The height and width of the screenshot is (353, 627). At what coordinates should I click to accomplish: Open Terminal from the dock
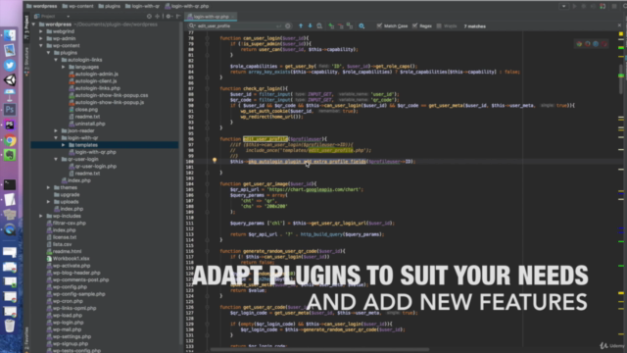(x=10, y=185)
